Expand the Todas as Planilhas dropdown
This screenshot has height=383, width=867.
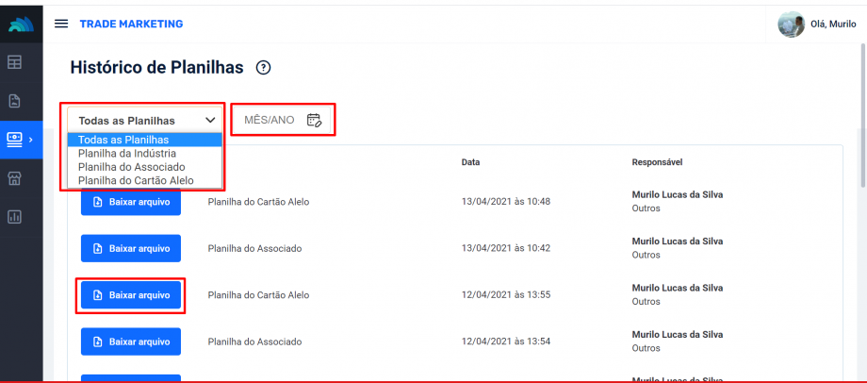[146, 121]
